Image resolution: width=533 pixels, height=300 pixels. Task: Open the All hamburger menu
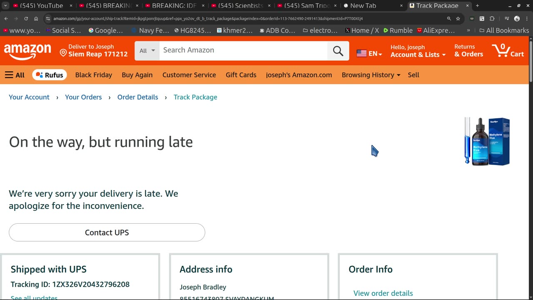tap(15, 75)
